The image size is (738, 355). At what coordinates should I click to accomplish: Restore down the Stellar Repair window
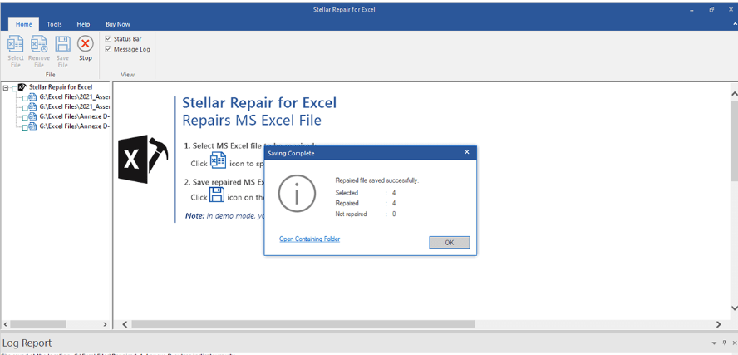click(711, 9)
